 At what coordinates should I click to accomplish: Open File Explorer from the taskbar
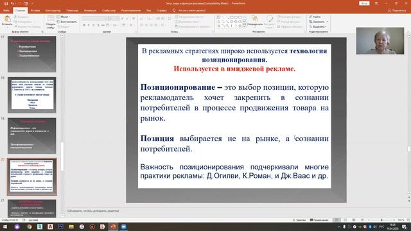pos(71,227)
